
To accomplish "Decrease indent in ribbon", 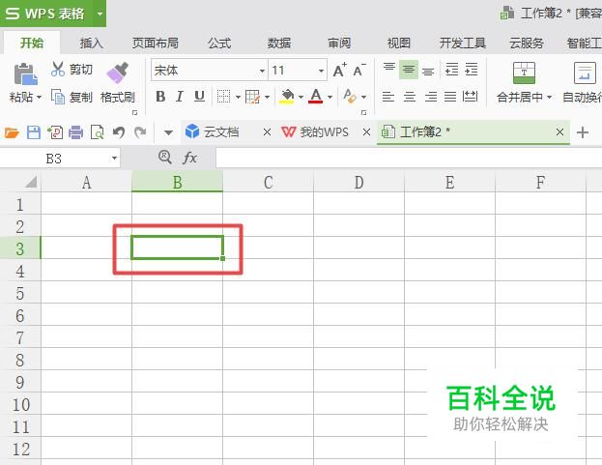I will [x=451, y=70].
